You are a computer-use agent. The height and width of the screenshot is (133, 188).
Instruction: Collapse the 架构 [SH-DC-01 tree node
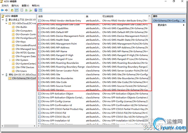pyautogui.click(x=3, y=75)
